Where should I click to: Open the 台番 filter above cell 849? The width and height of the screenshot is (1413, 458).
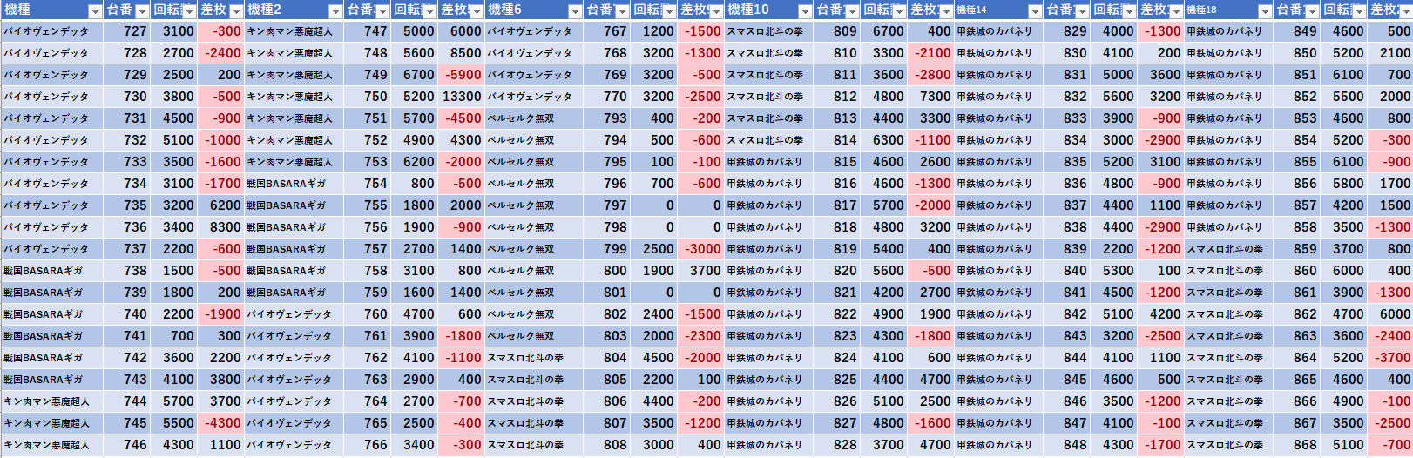point(1312,11)
